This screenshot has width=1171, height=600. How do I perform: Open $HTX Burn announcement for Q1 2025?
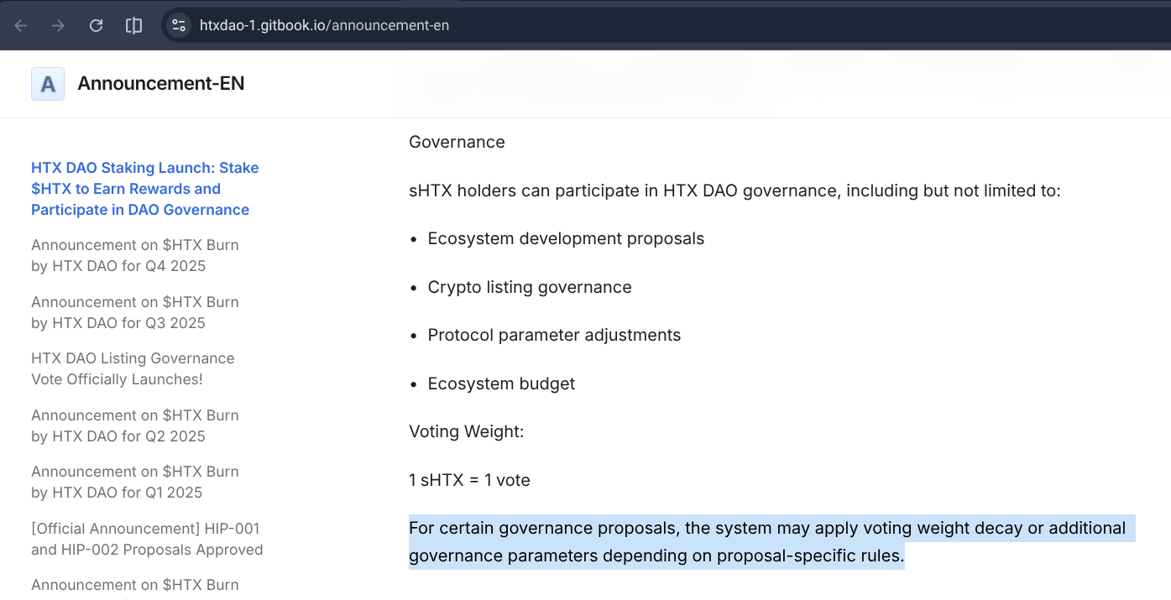(135, 482)
